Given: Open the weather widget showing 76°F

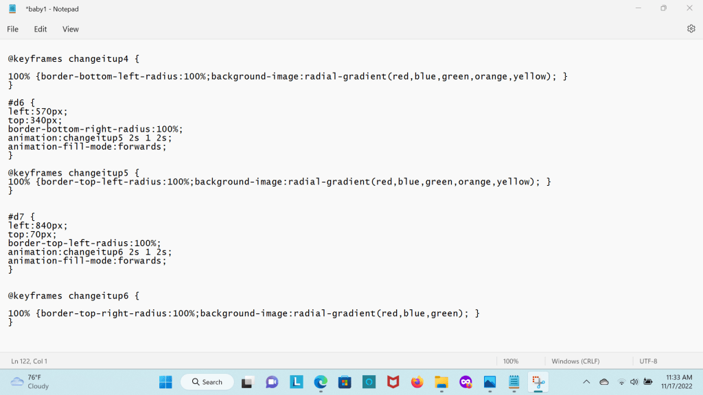Looking at the screenshot, I should (30, 382).
